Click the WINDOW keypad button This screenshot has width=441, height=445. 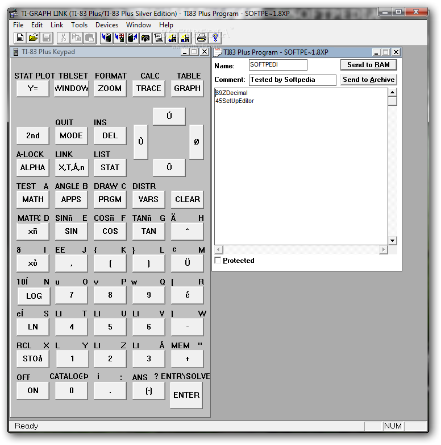point(72,89)
